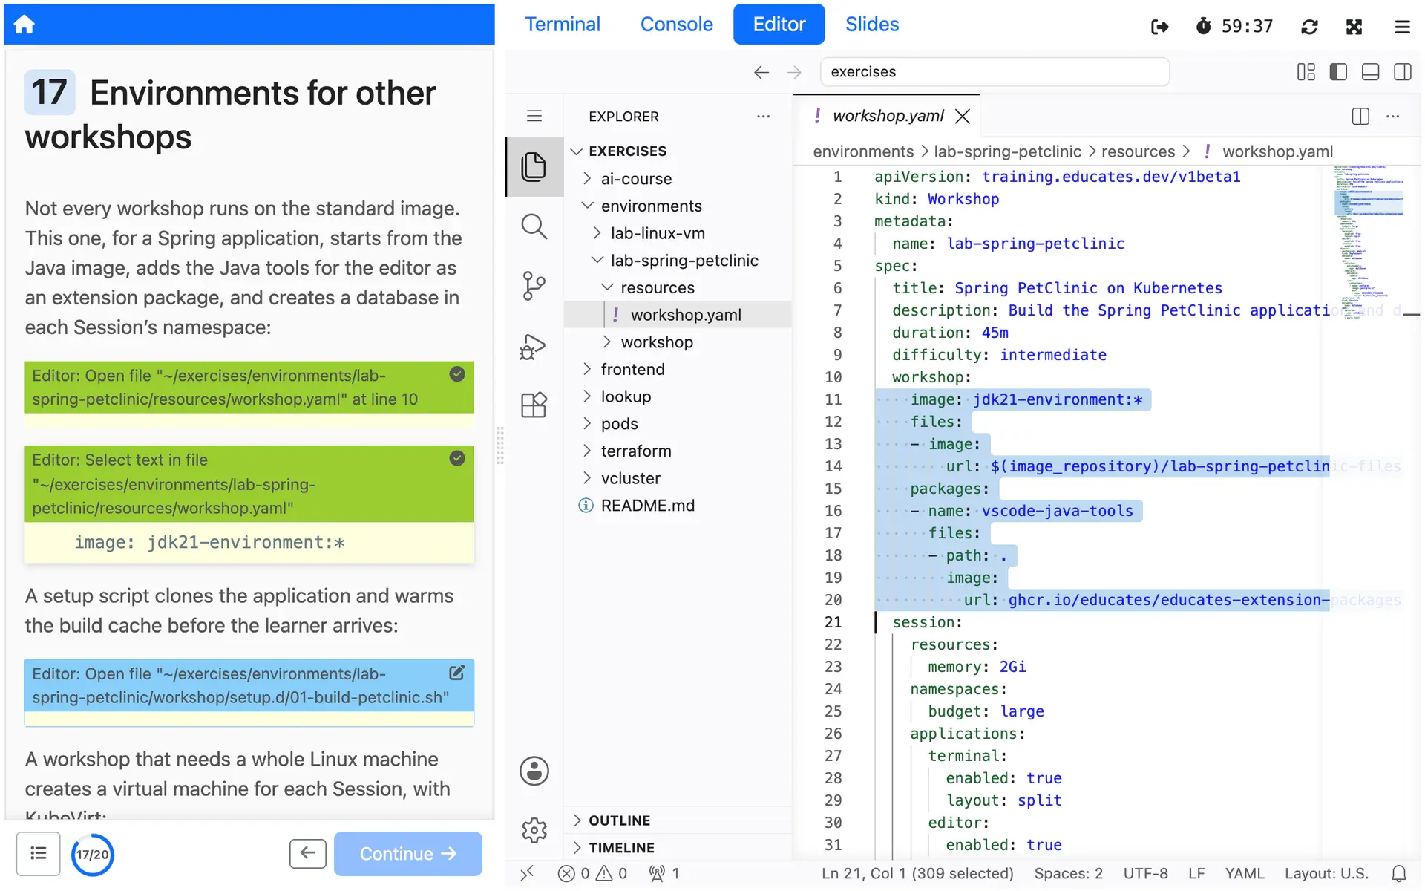Image resolution: width=1425 pixels, height=891 pixels.
Task: Expand the OUTLINE section
Action: tap(678, 820)
